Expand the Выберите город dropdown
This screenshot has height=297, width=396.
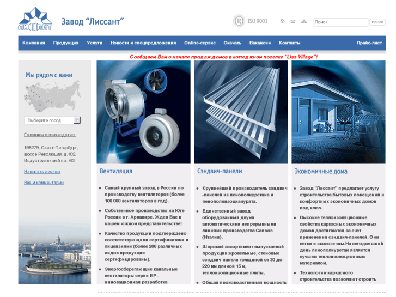(52, 120)
